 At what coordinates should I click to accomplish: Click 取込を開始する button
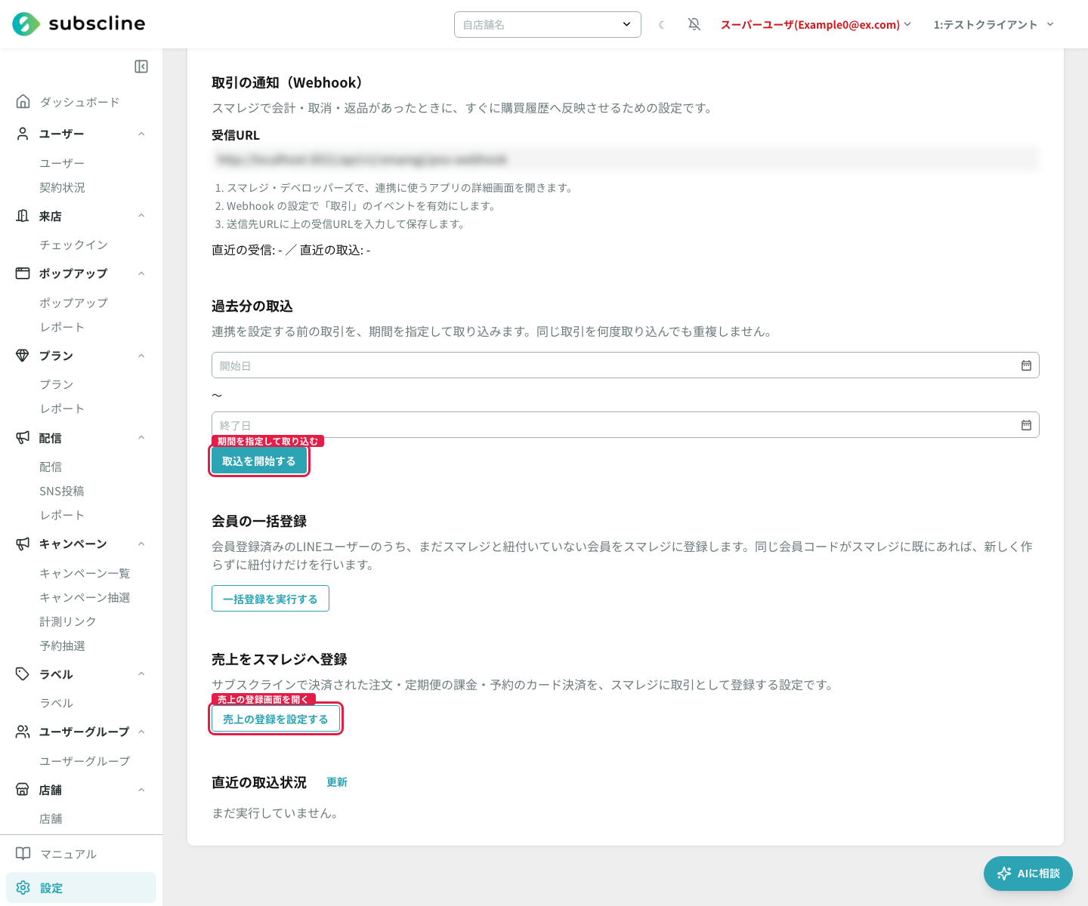[259, 461]
